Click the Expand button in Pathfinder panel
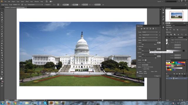 click(183, 30)
